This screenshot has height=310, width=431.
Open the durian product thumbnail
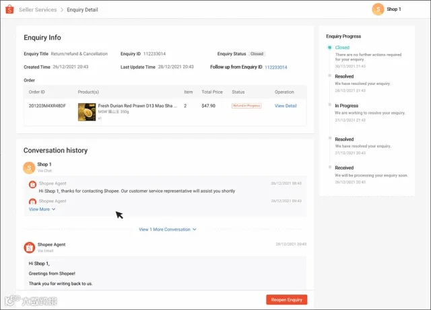pyautogui.click(x=87, y=112)
